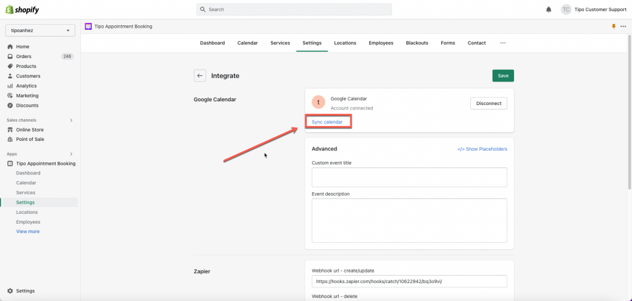Switch to the Calendar tab
Image resolution: width=632 pixels, height=301 pixels.
point(247,43)
